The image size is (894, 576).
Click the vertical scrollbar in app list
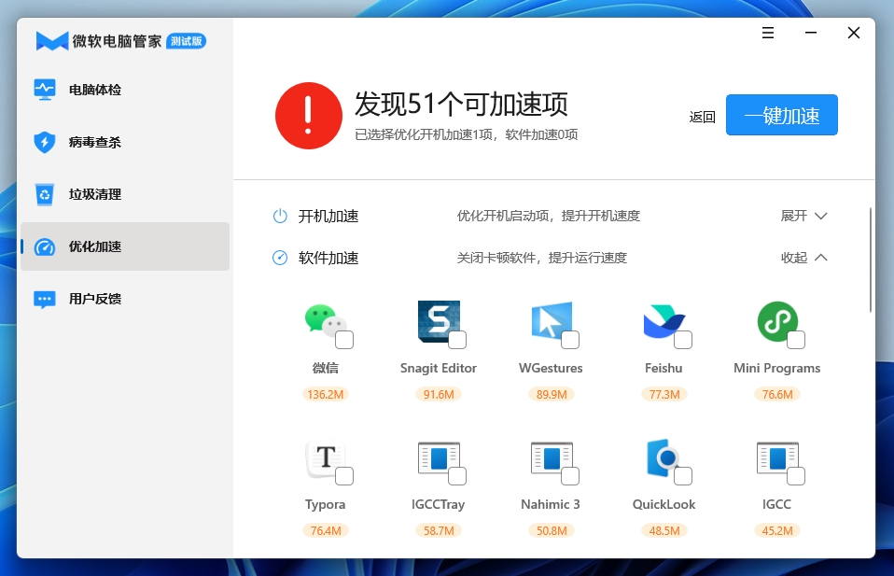[x=871, y=260]
